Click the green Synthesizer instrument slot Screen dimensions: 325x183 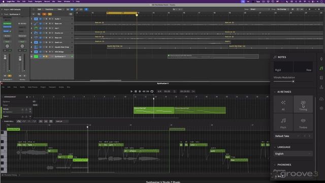[x=7, y=24]
